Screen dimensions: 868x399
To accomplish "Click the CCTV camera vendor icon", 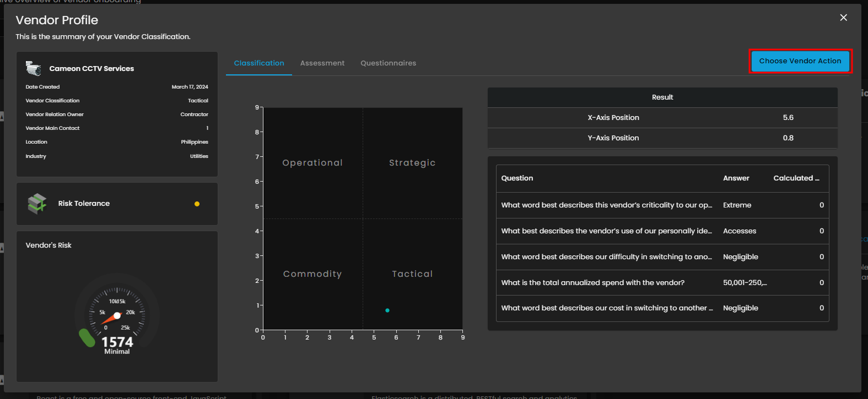I will [34, 68].
